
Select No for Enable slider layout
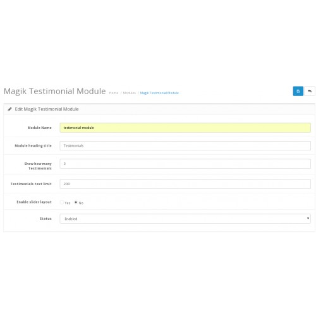76,202
